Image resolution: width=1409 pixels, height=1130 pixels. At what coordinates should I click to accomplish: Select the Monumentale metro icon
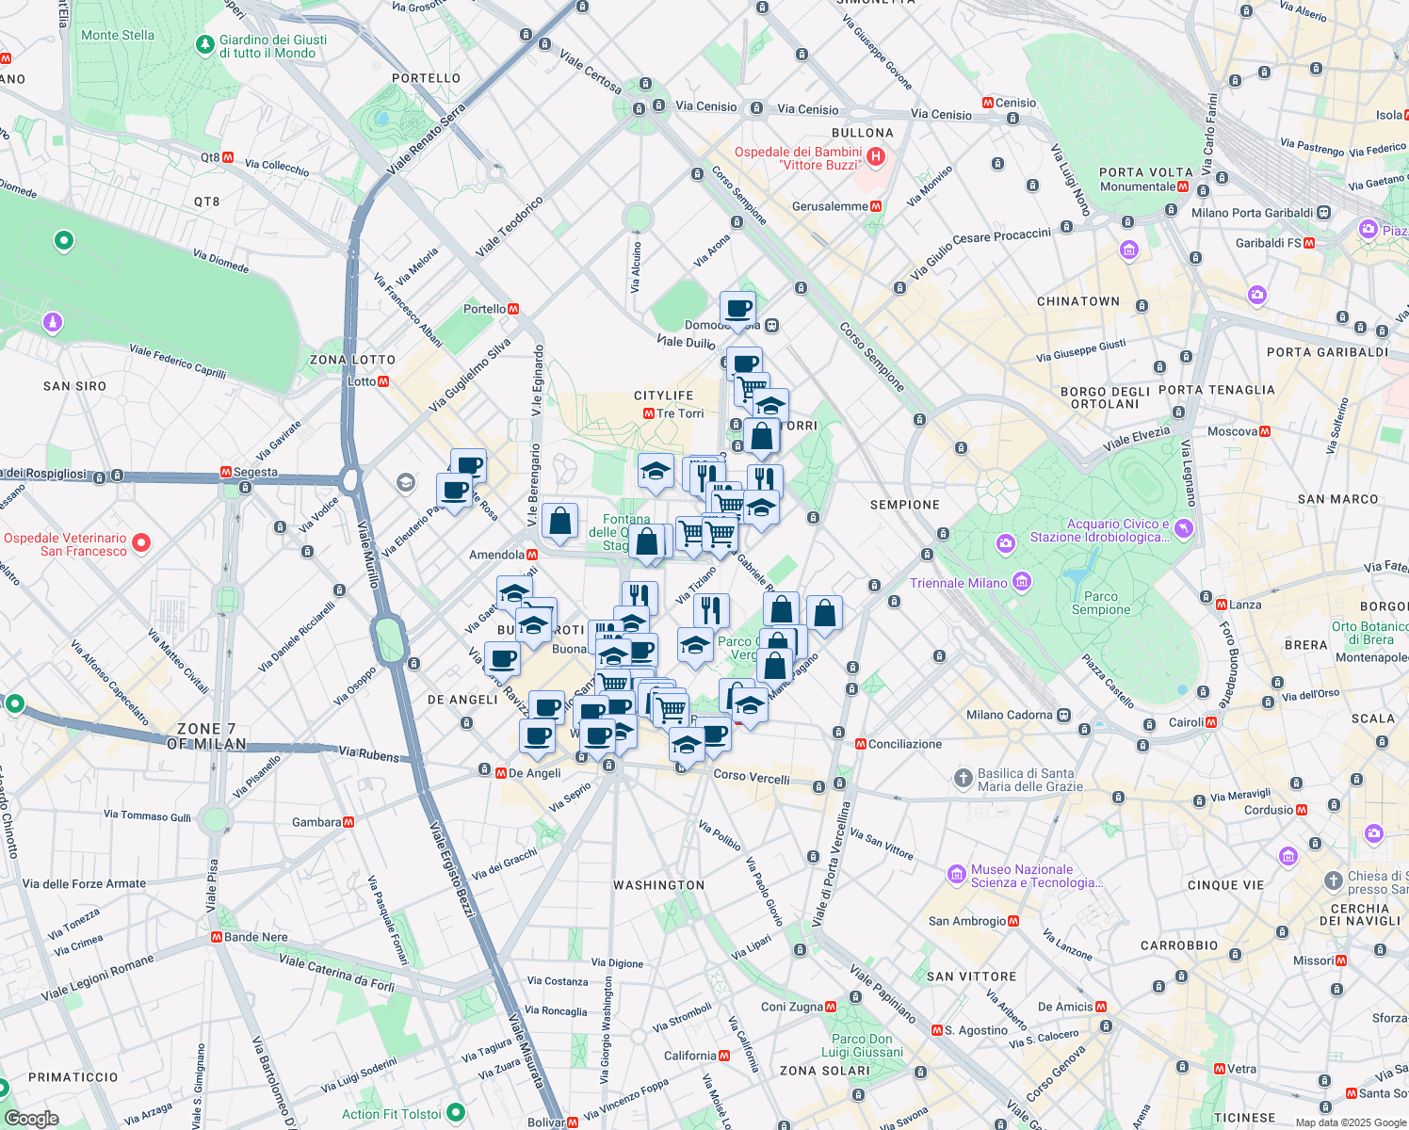pyautogui.click(x=1183, y=186)
